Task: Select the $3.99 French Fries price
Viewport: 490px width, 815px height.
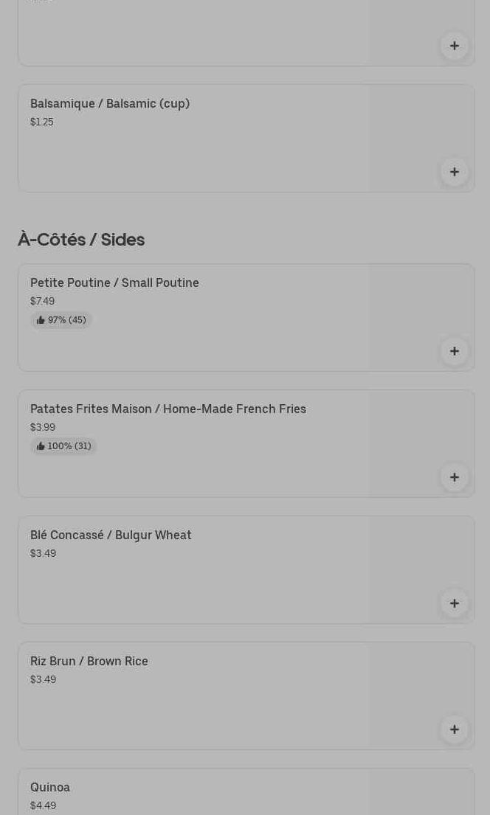Action: coord(43,427)
